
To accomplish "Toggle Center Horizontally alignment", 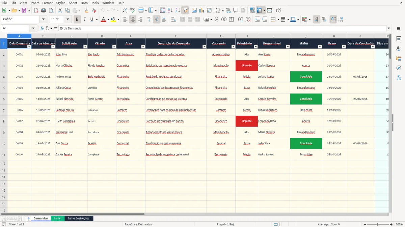I will point(133,20).
